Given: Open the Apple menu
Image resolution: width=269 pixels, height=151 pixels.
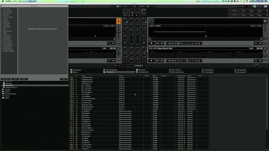Looking at the screenshot, I should click(3, 1).
